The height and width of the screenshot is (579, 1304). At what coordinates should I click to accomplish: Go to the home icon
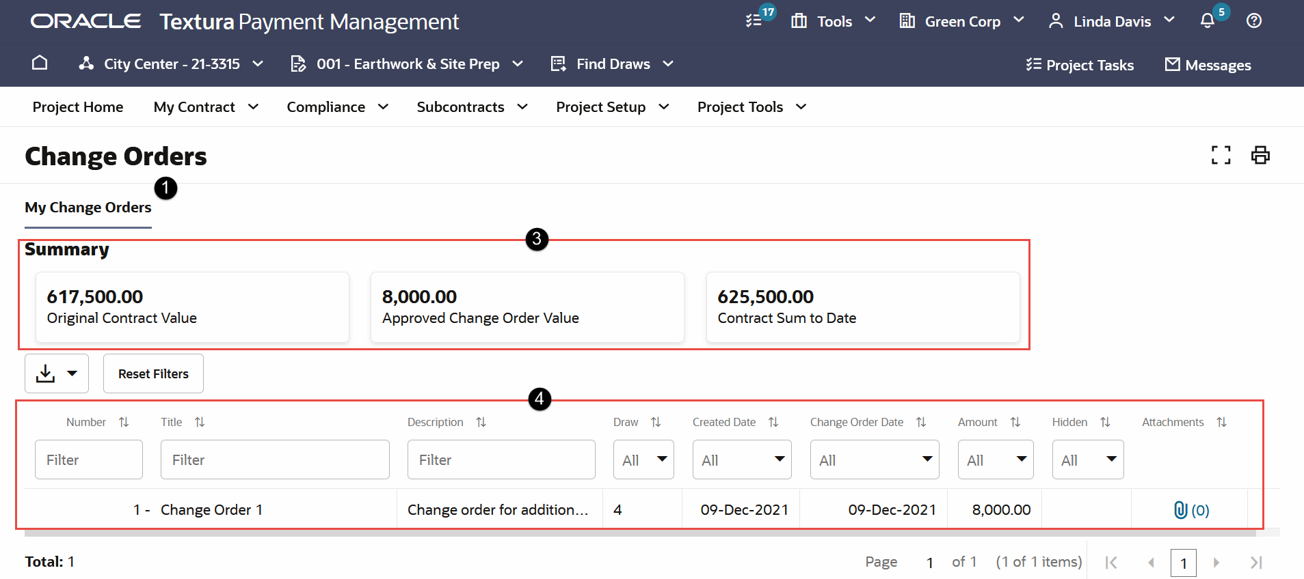pos(40,63)
